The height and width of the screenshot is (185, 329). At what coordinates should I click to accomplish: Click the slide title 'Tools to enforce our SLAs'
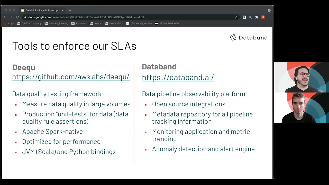point(74,46)
